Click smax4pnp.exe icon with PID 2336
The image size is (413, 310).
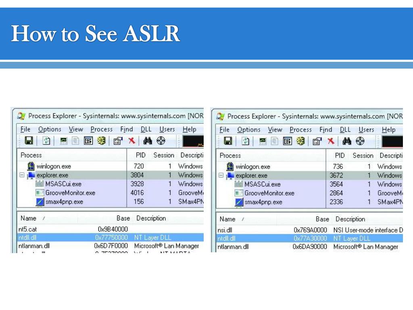(x=239, y=202)
